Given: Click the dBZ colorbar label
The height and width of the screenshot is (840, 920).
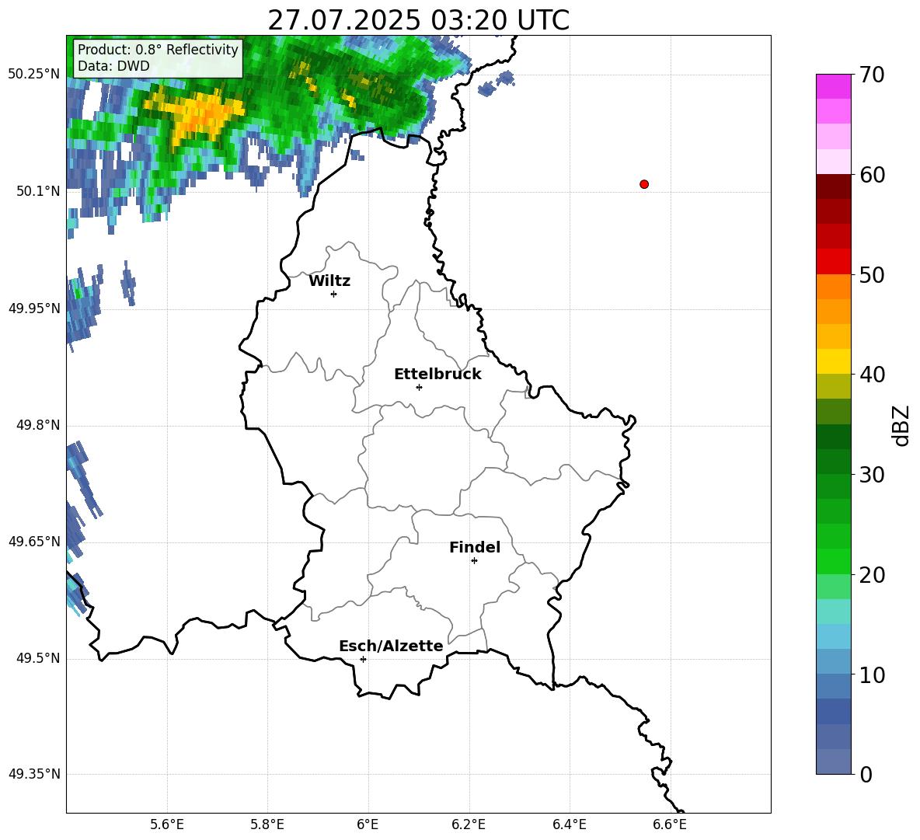Looking at the screenshot, I should [900, 425].
